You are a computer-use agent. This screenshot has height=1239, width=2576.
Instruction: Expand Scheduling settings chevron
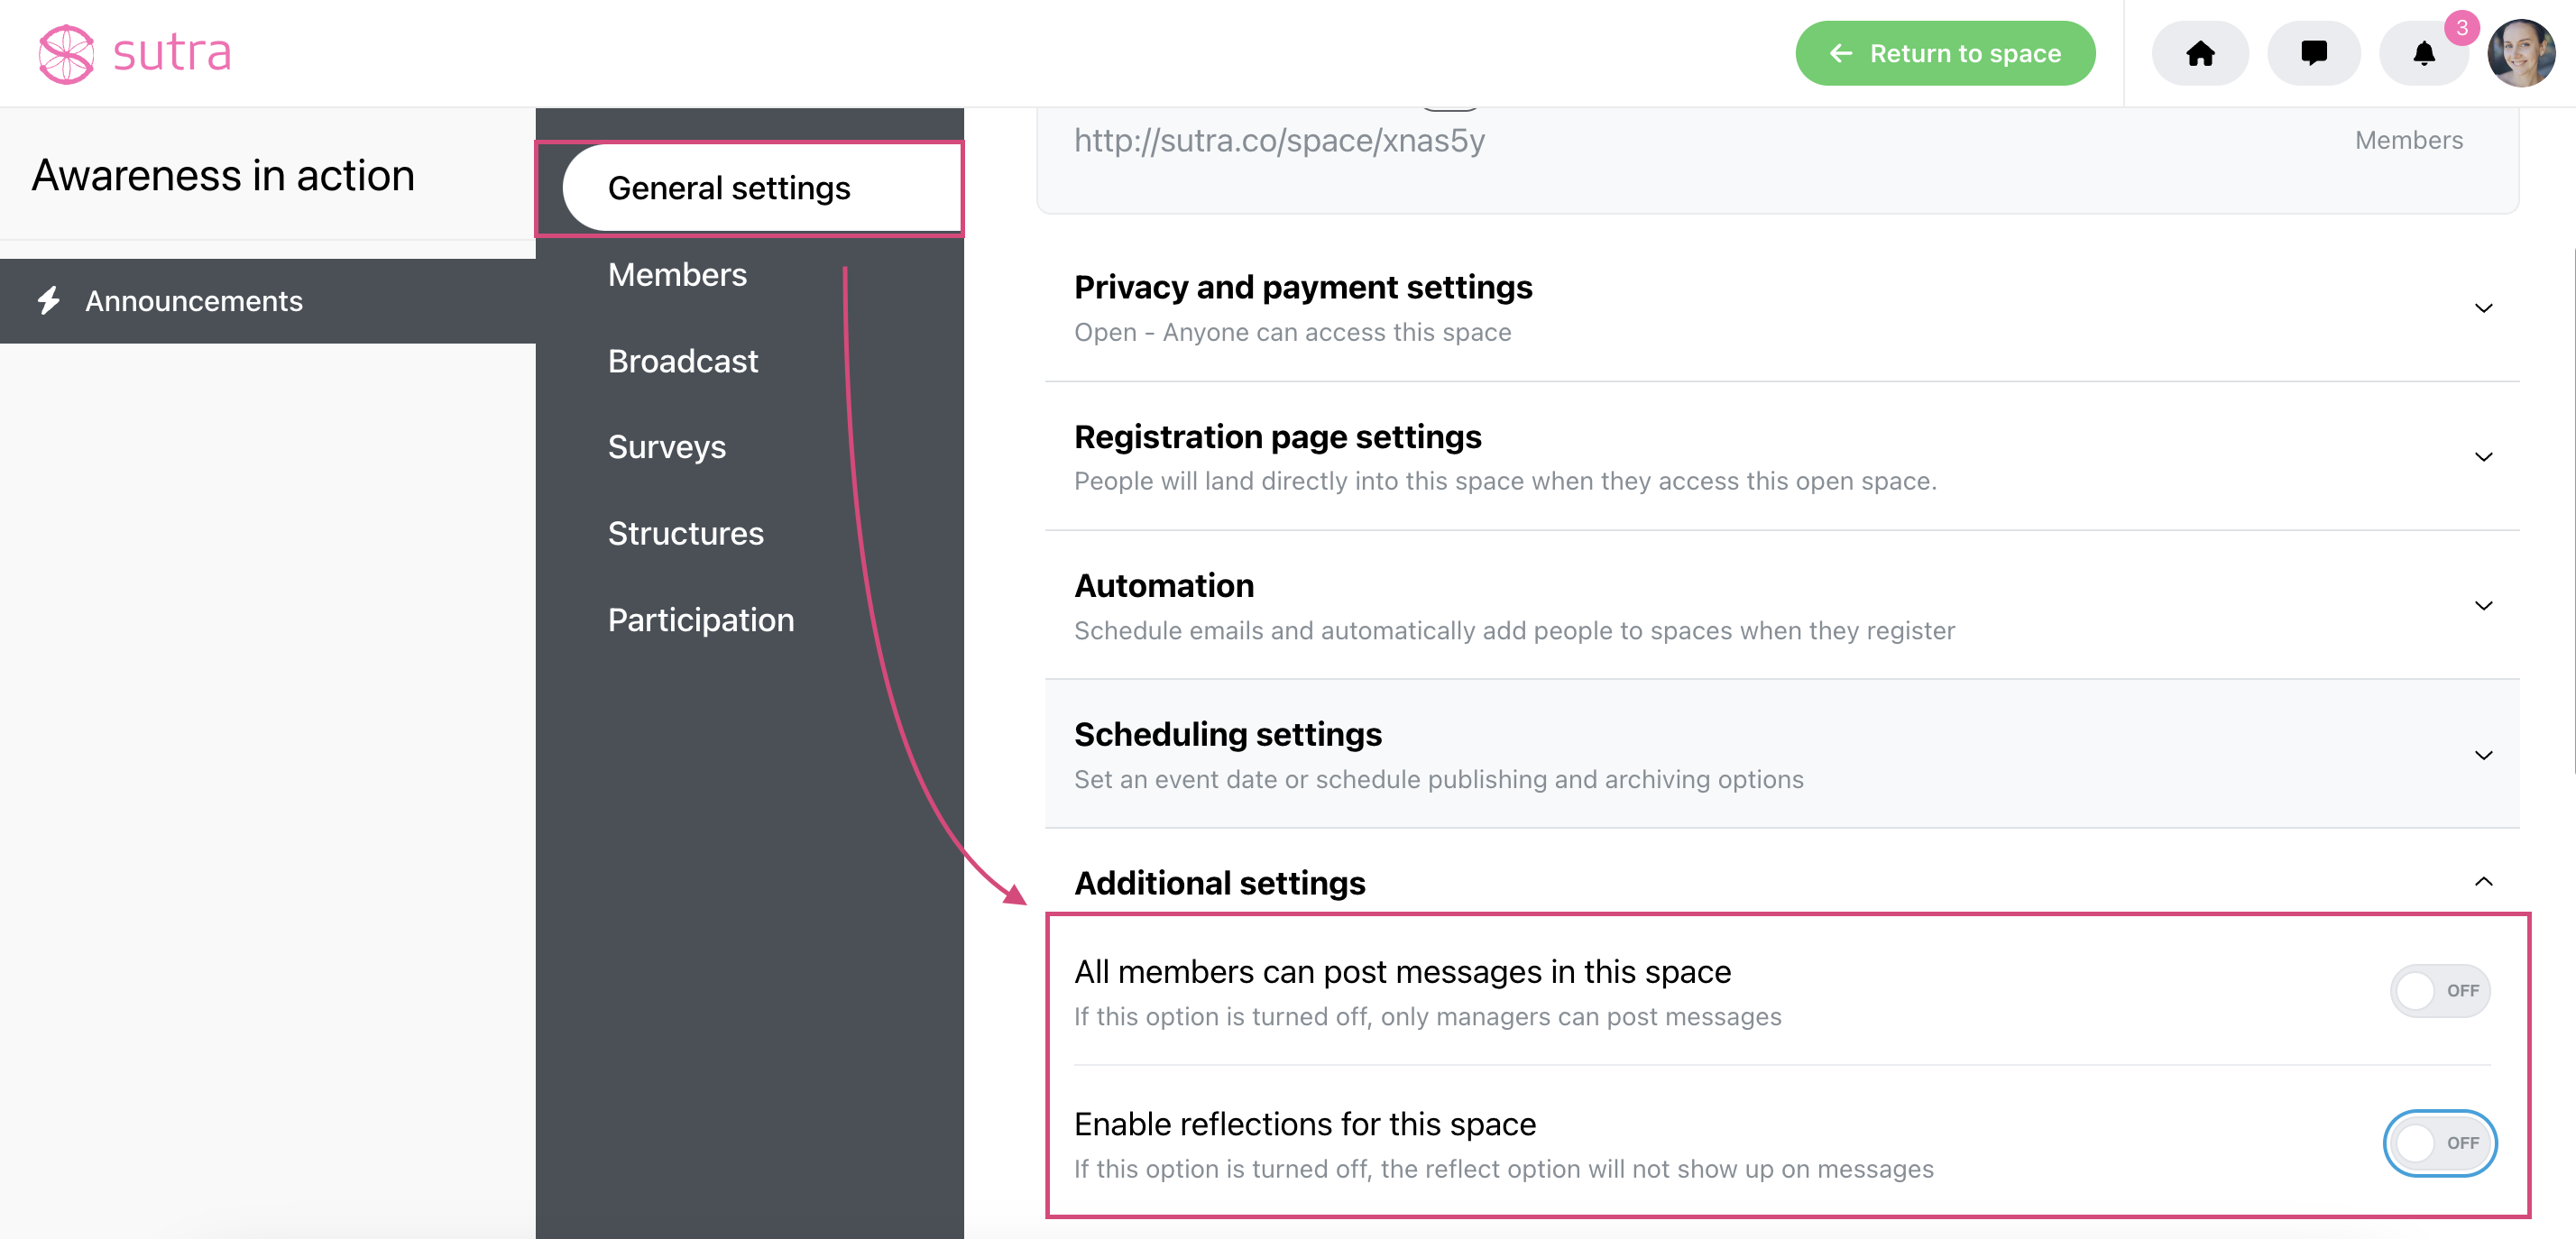pyautogui.click(x=2483, y=755)
